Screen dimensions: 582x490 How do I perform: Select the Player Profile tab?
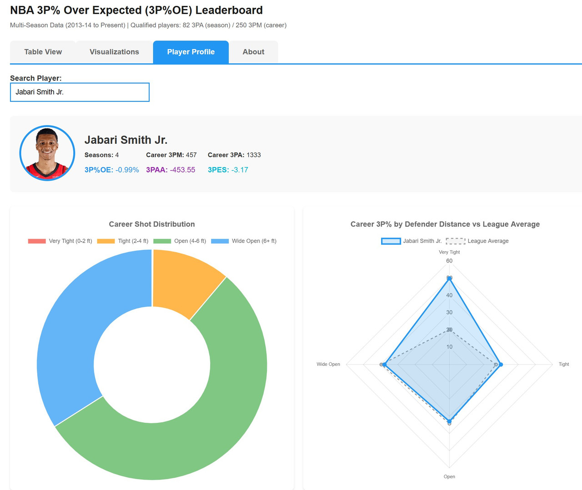[x=191, y=52]
